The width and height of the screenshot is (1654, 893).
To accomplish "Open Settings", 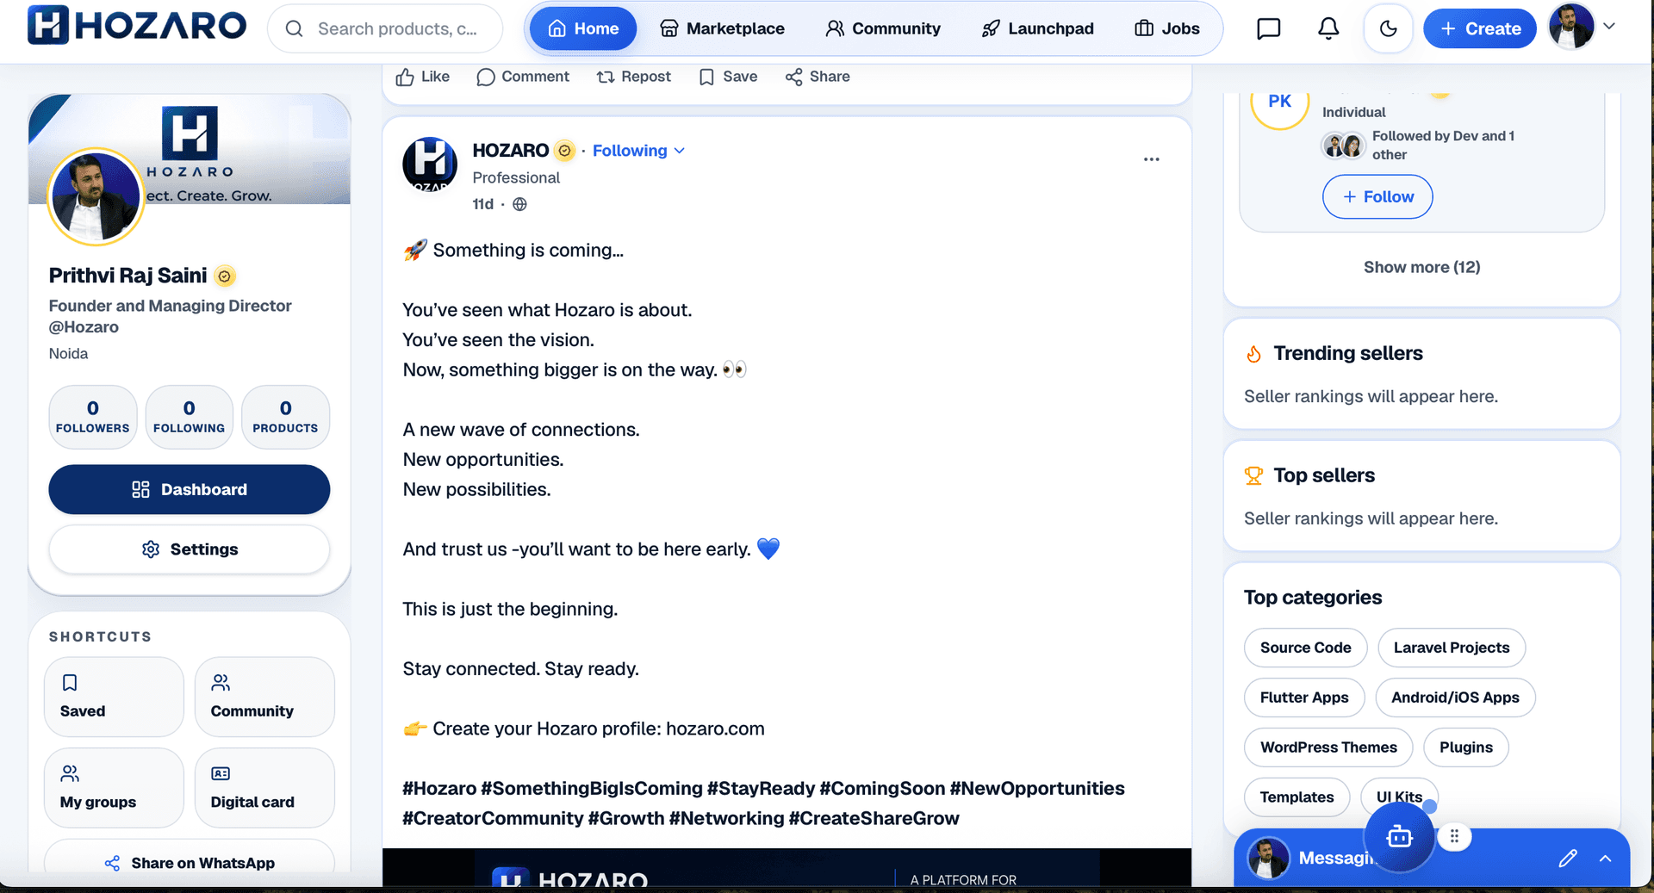I will point(190,549).
